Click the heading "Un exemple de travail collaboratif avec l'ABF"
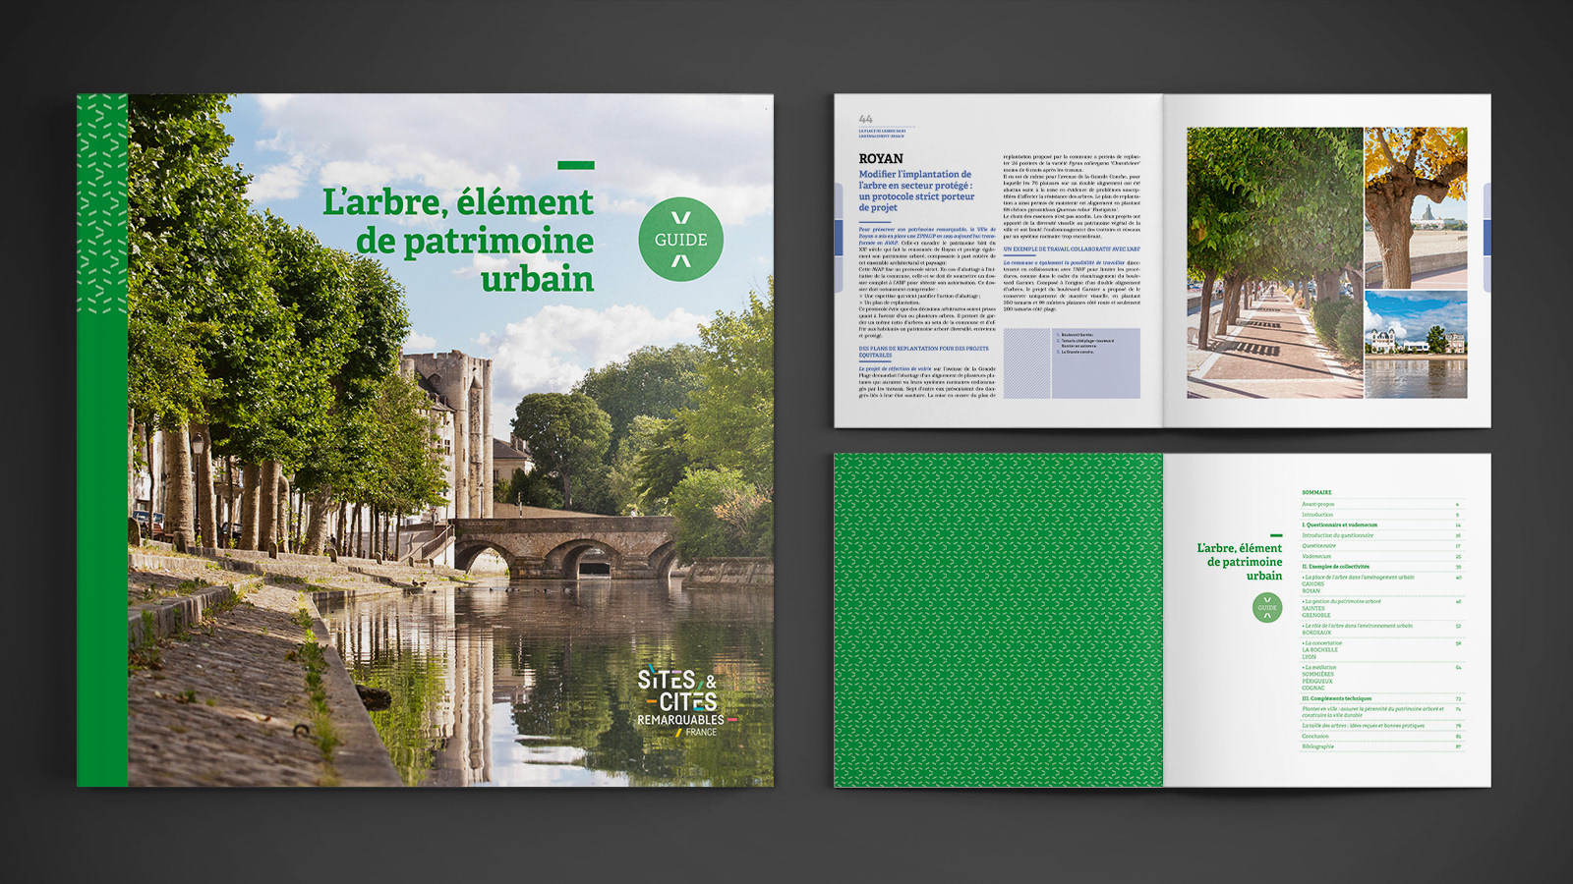Image resolution: width=1573 pixels, height=884 pixels. click(x=1072, y=249)
